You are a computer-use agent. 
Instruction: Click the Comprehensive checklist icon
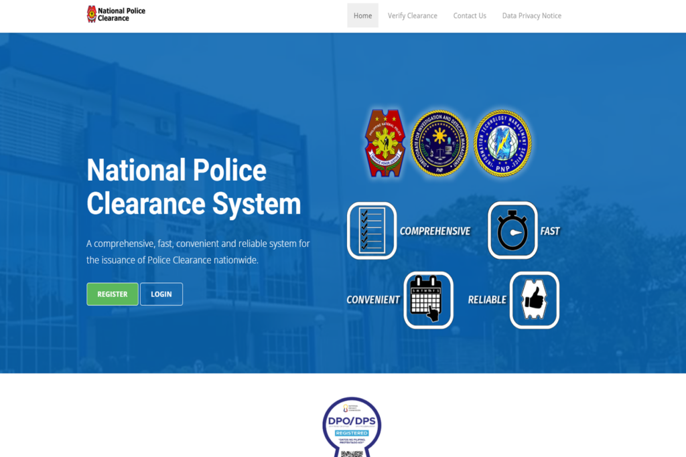click(372, 230)
